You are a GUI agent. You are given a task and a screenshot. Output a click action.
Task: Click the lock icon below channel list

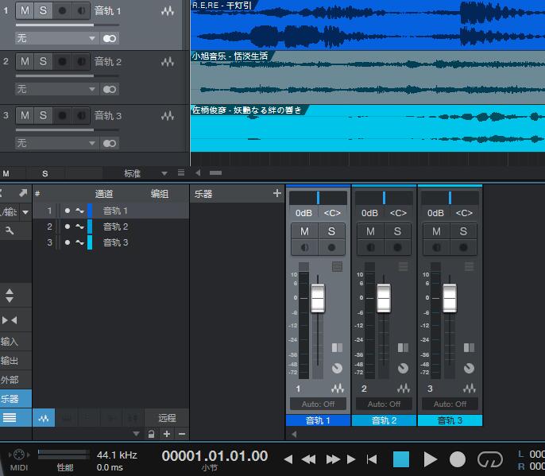(151, 434)
